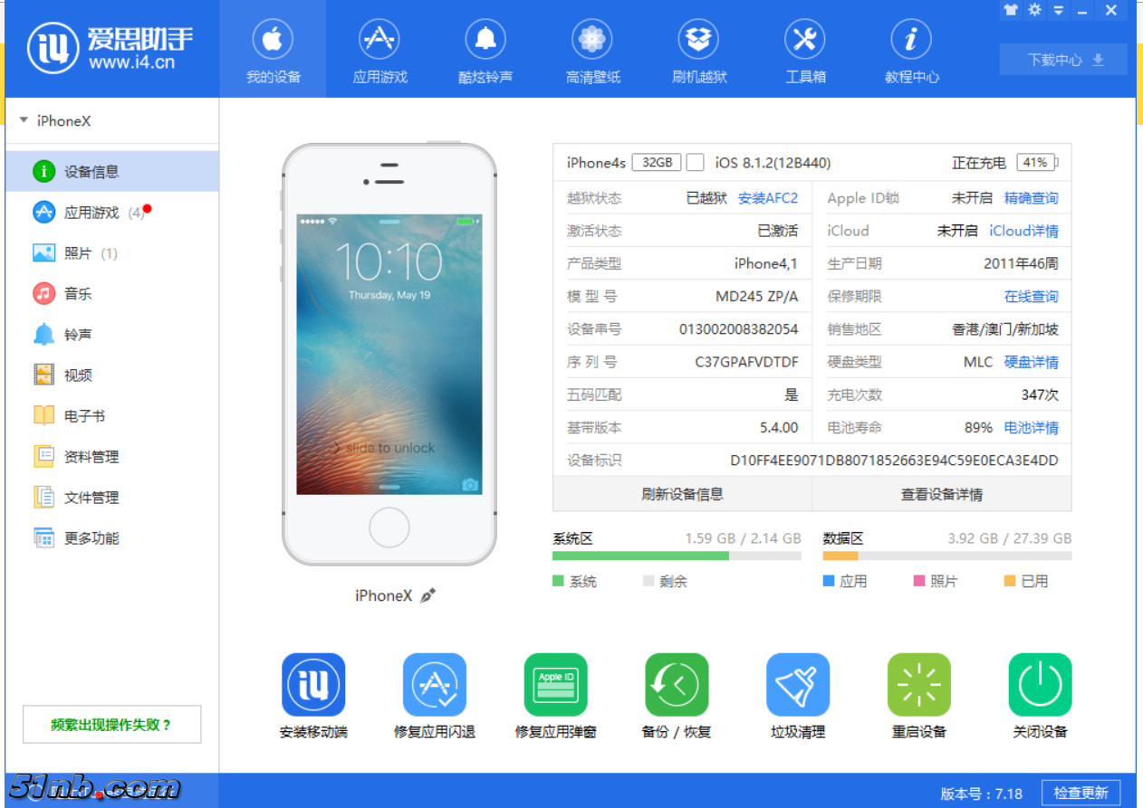Click the color box beside 32GB
This screenshot has width=1143, height=808.
[x=695, y=163]
